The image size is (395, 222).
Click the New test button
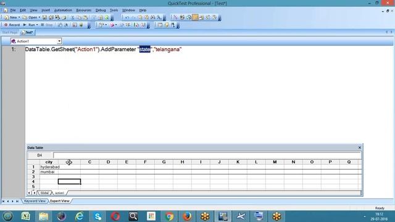pyautogui.click(x=10, y=17)
